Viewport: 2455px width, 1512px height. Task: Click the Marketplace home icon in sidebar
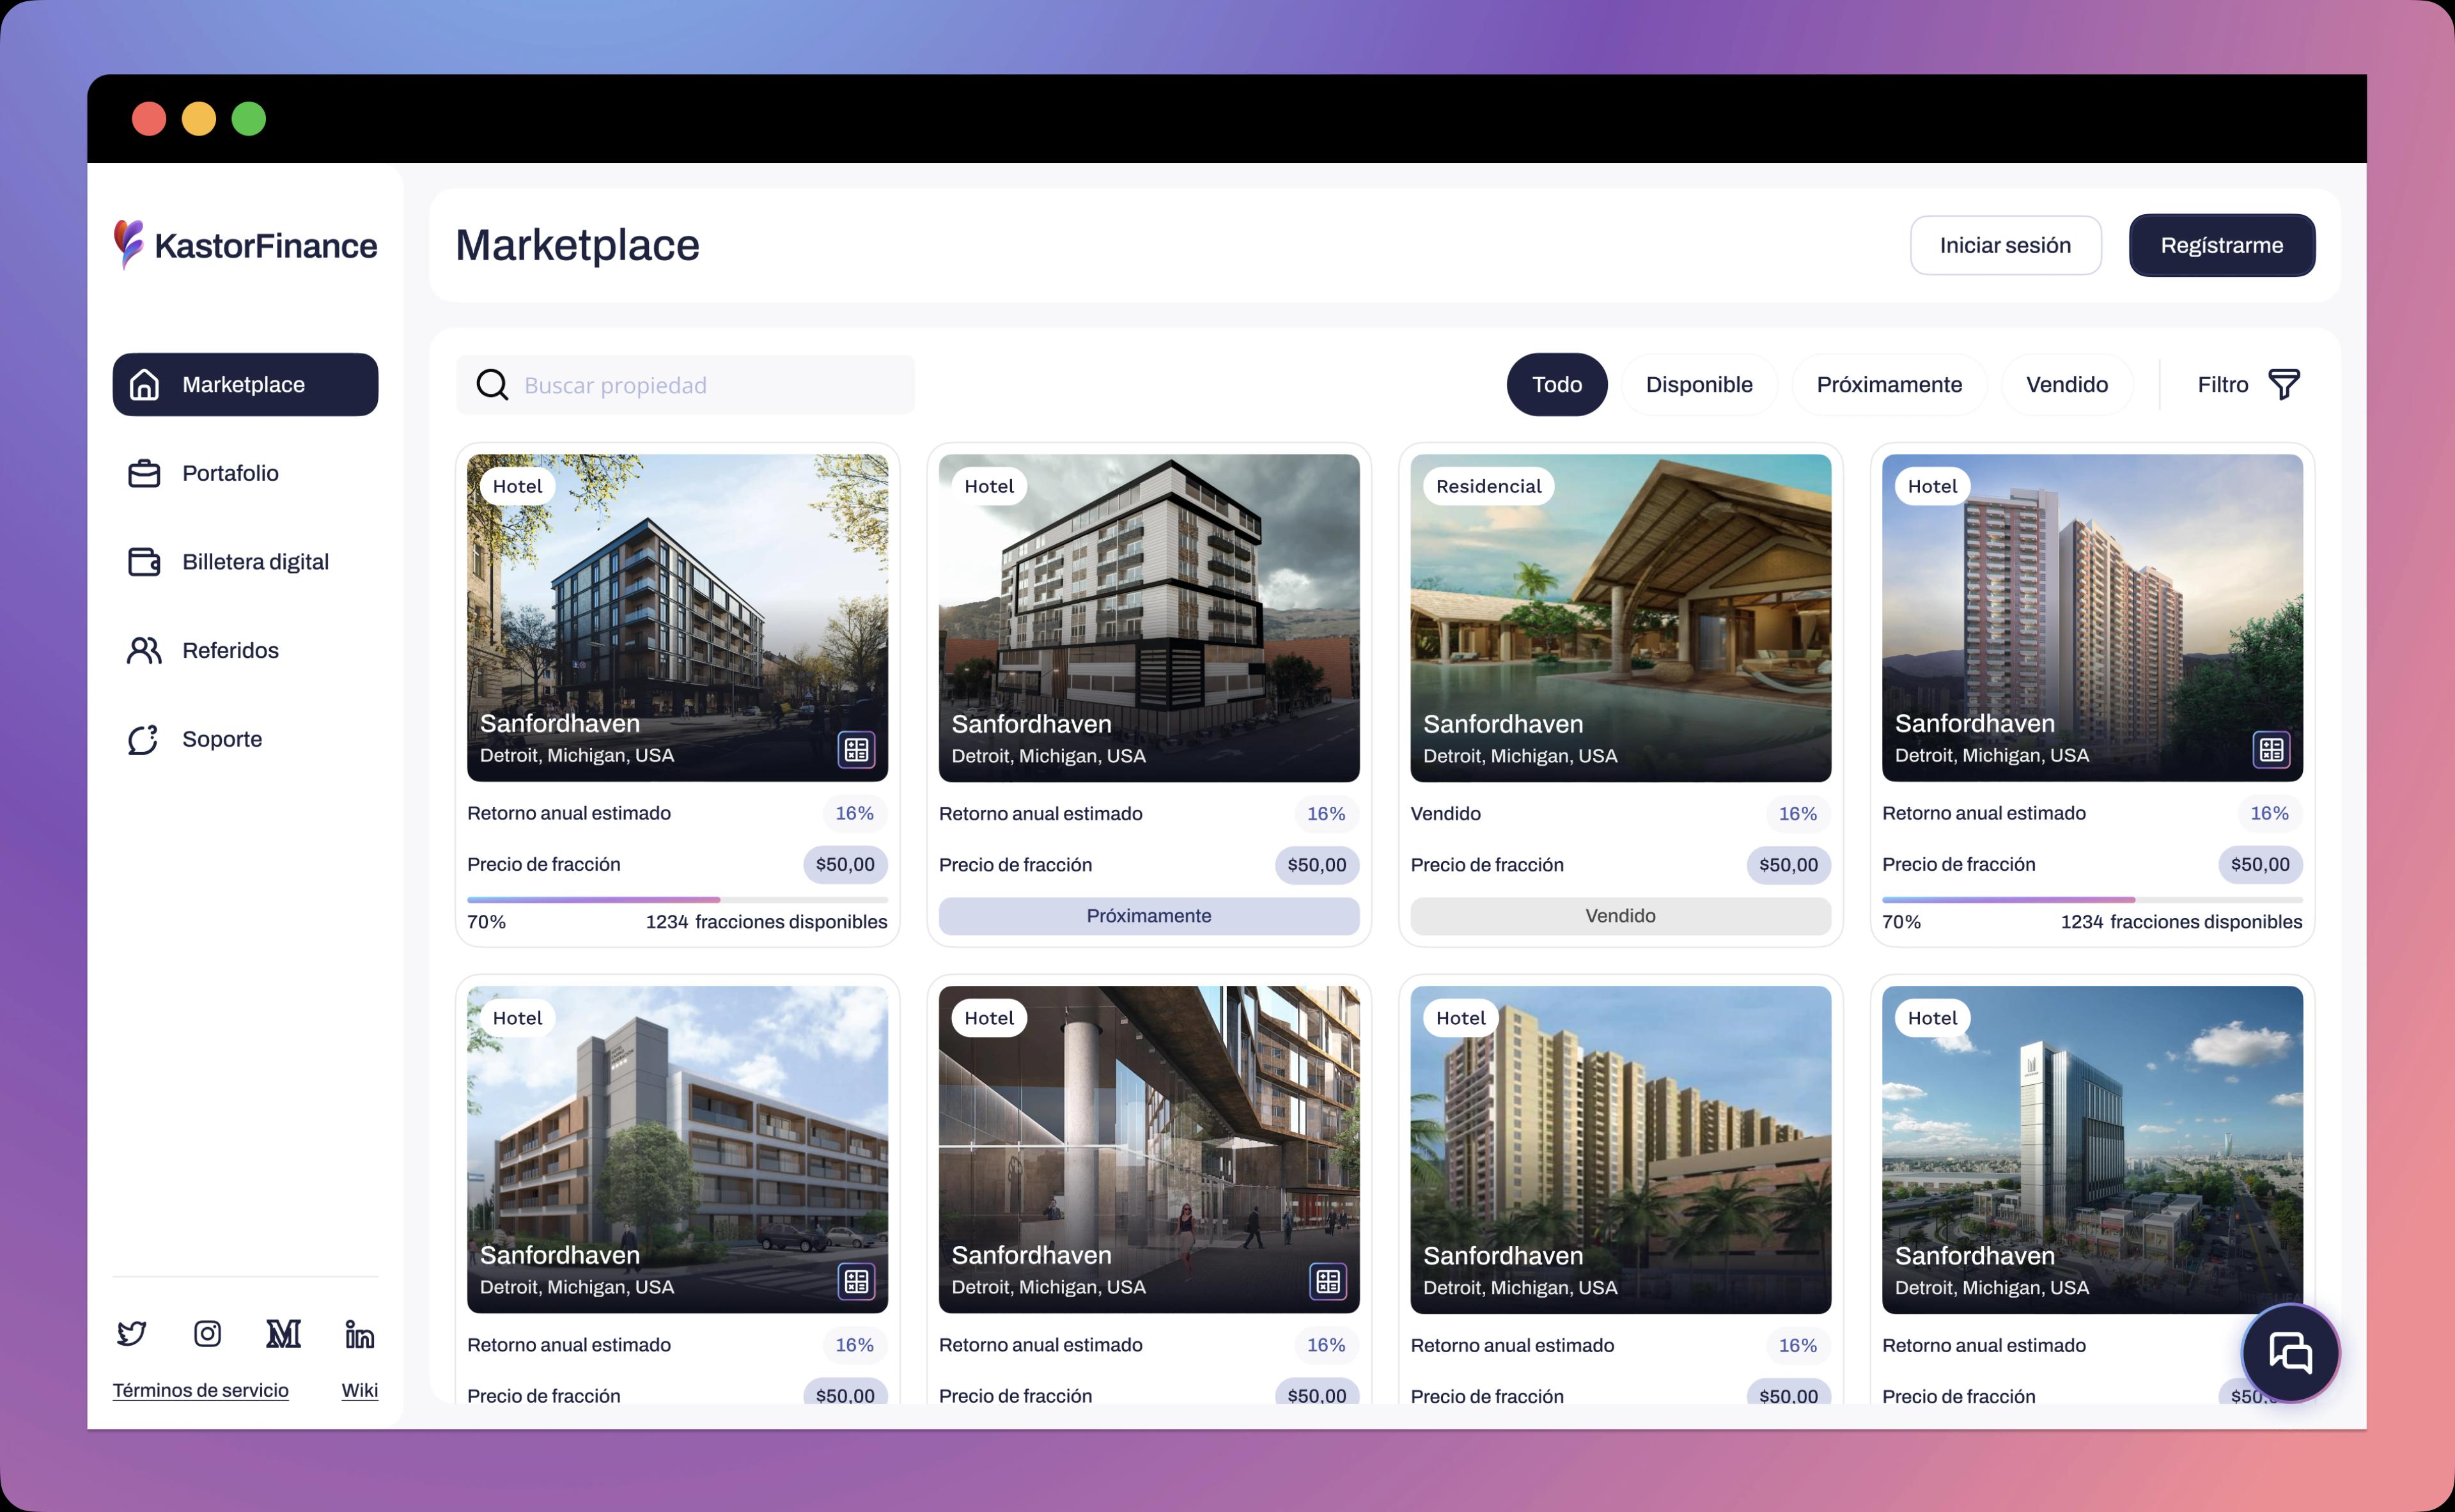144,384
